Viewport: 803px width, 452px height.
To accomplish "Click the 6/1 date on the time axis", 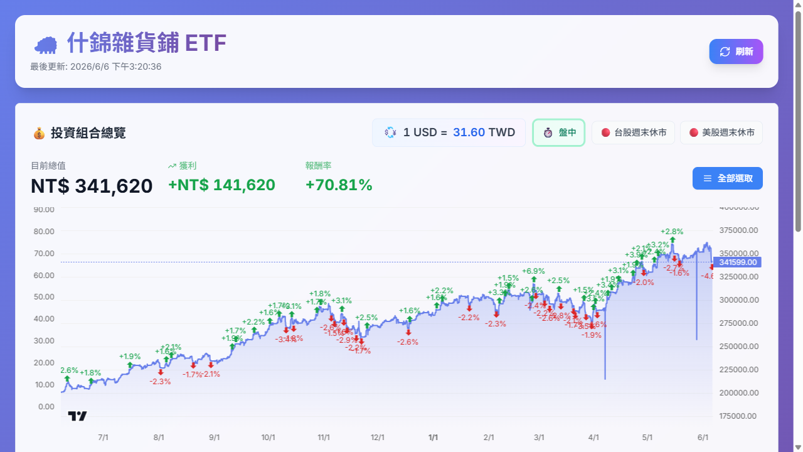I will point(703,438).
